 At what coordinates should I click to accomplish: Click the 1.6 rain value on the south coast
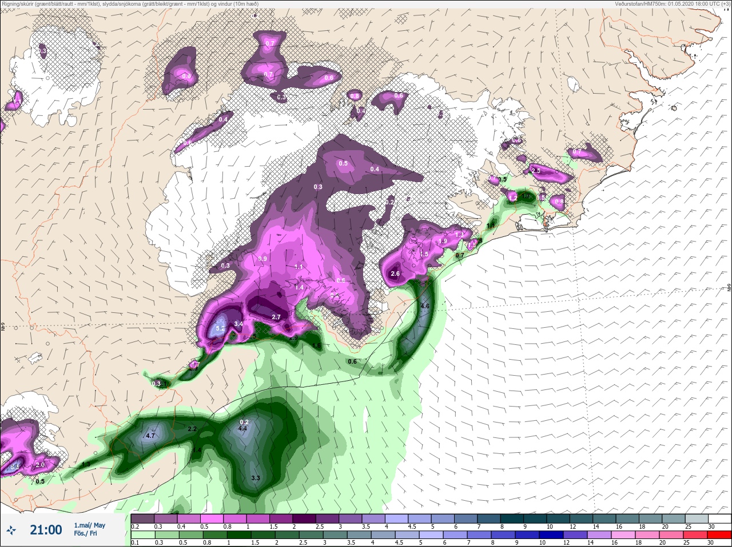(317, 347)
